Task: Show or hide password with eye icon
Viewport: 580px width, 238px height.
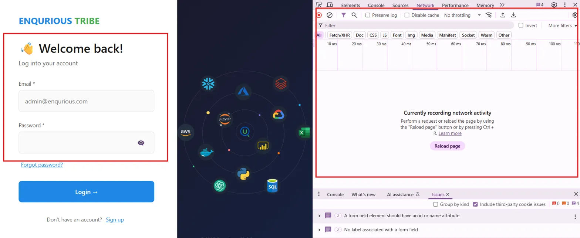Action: [x=141, y=143]
